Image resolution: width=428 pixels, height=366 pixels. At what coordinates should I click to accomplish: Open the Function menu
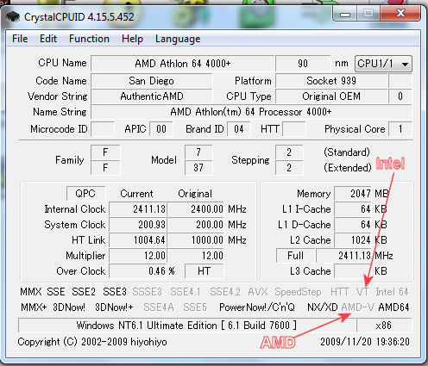[x=89, y=39]
